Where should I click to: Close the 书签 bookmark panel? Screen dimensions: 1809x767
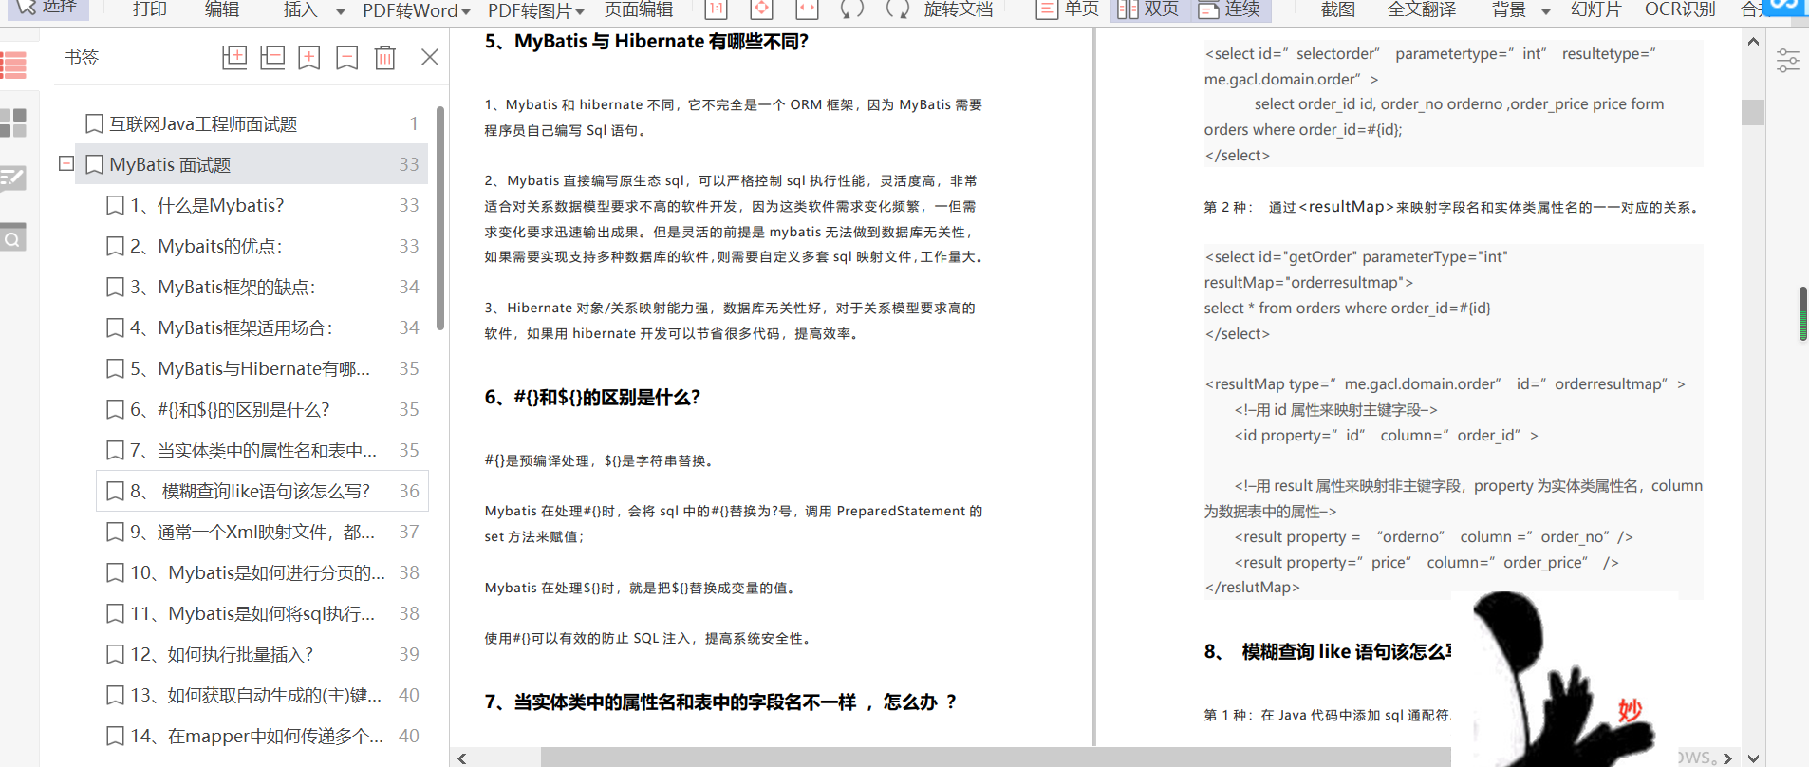tap(430, 57)
